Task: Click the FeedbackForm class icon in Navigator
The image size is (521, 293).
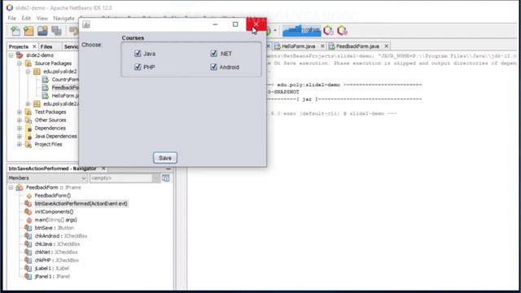Action: (x=20, y=187)
